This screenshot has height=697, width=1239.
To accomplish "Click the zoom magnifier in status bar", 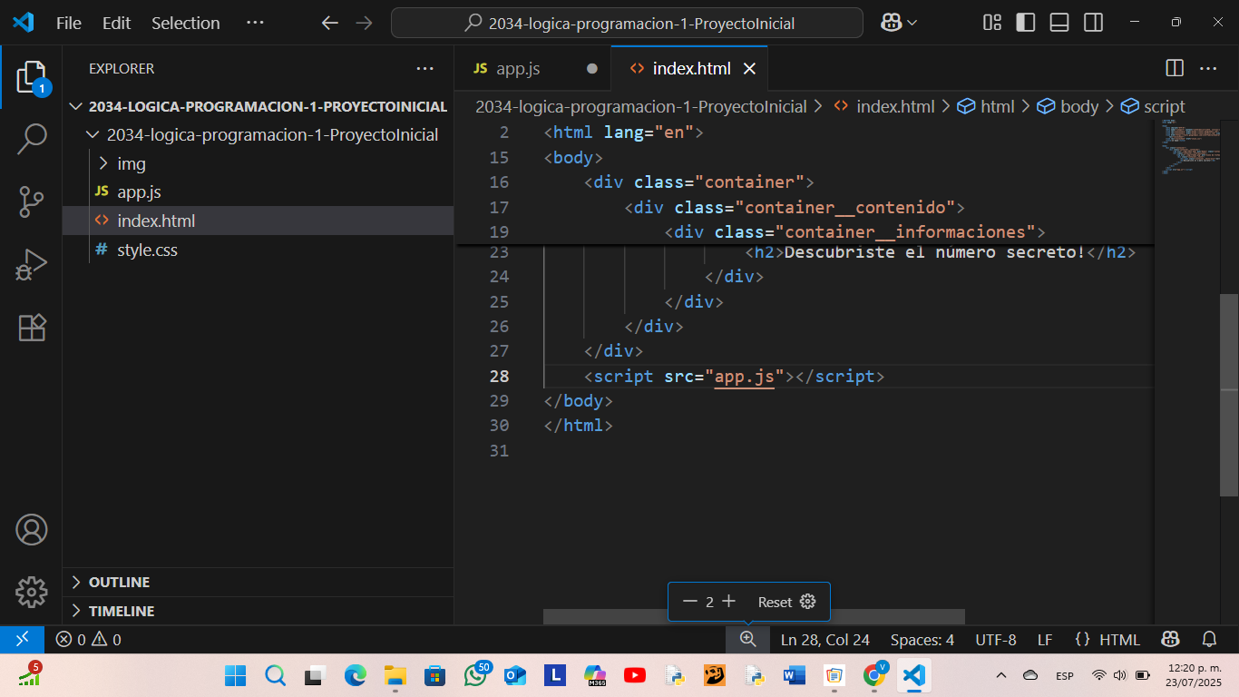I will coord(747,639).
